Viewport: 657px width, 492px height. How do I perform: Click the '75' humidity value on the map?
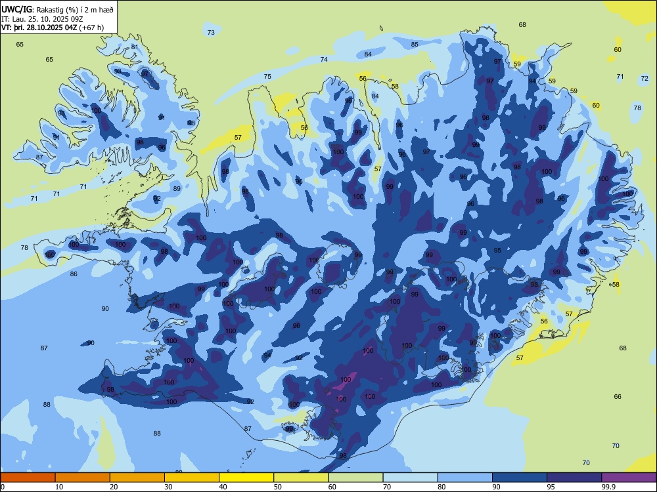267,76
